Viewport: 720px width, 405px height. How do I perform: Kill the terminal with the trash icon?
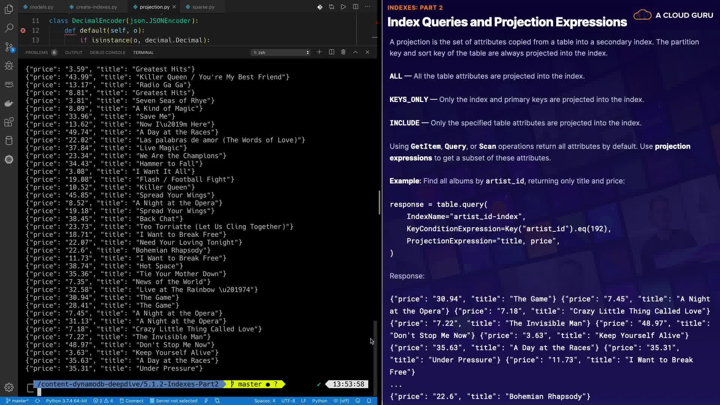tap(343, 52)
